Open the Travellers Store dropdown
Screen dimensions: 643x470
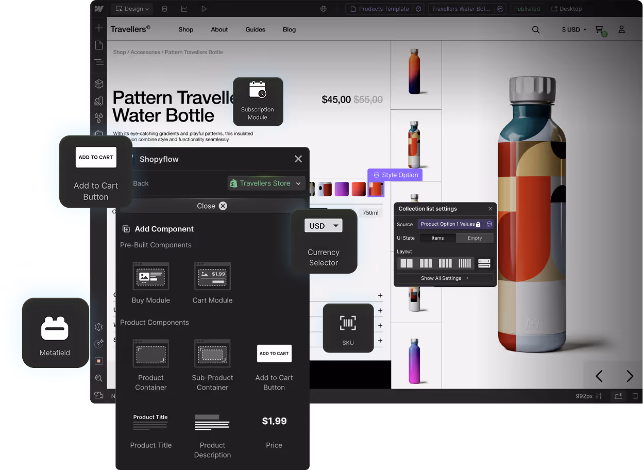click(x=266, y=183)
